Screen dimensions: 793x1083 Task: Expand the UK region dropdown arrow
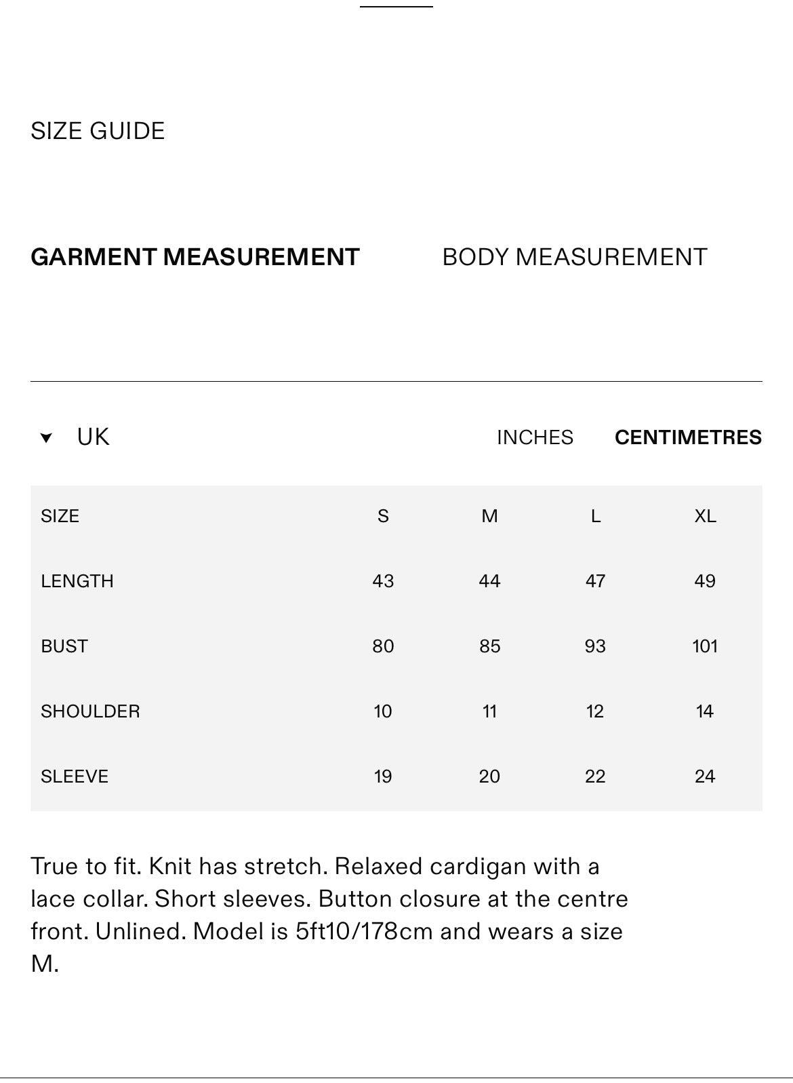click(46, 438)
